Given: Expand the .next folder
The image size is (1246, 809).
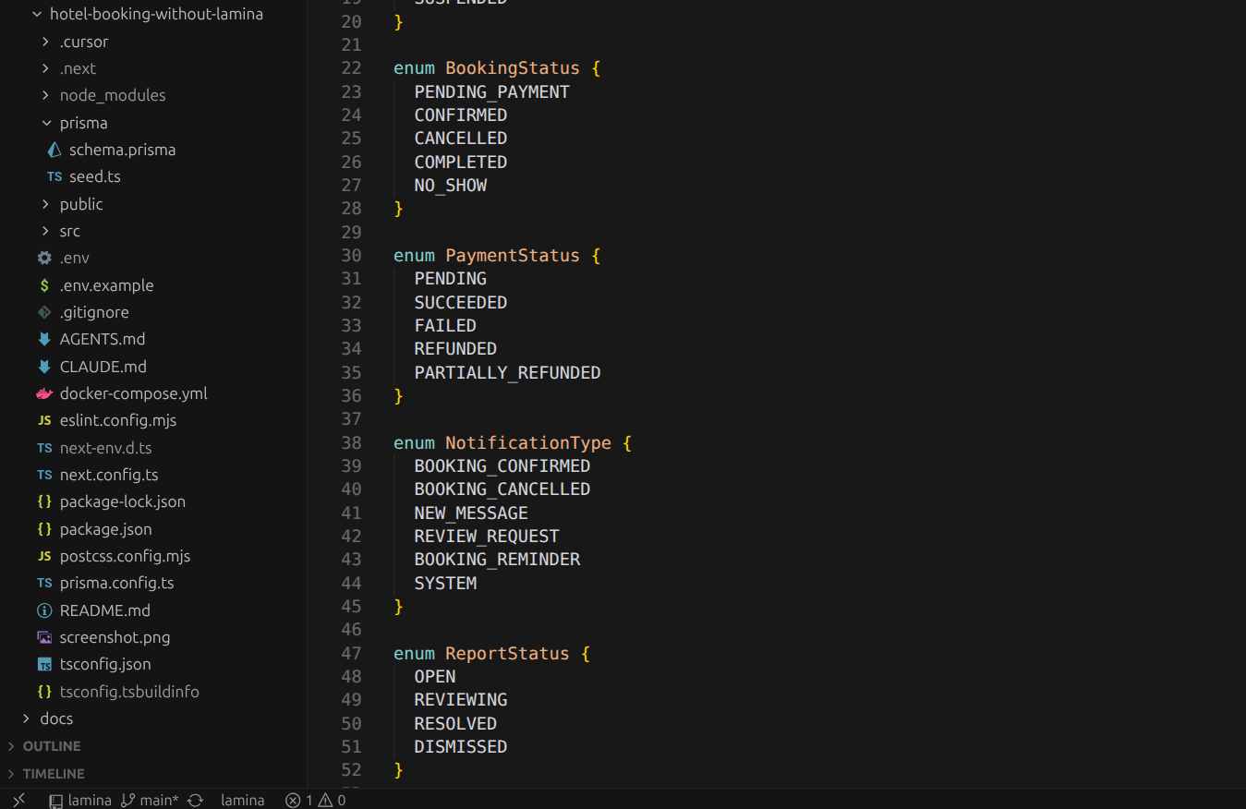Looking at the screenshot, I should tap(46, 68).
